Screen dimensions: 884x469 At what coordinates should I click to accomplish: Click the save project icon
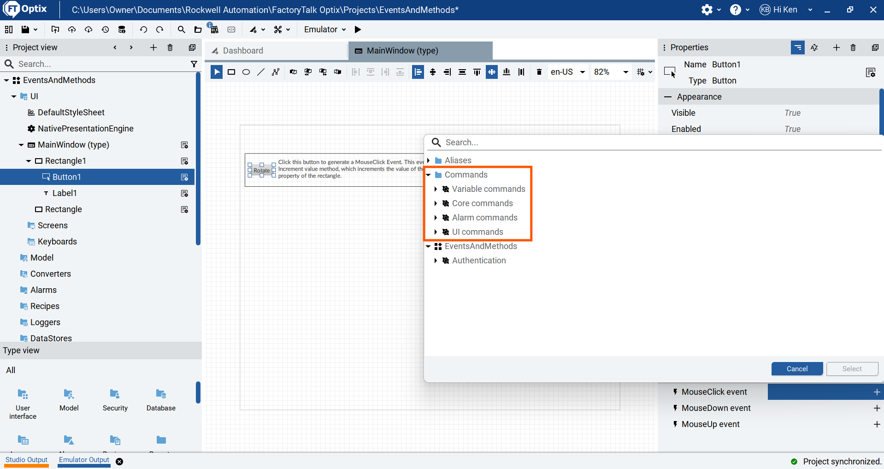25,30
